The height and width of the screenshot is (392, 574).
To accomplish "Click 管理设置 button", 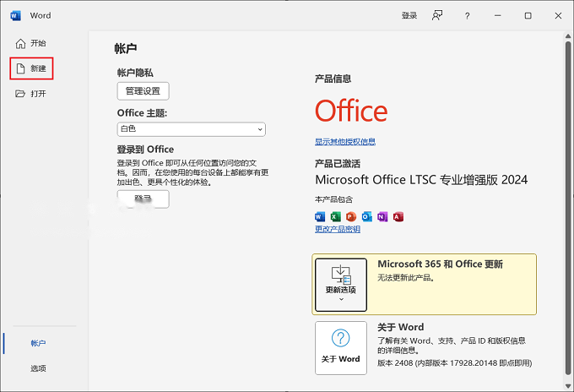I will [x=143, y=91].
